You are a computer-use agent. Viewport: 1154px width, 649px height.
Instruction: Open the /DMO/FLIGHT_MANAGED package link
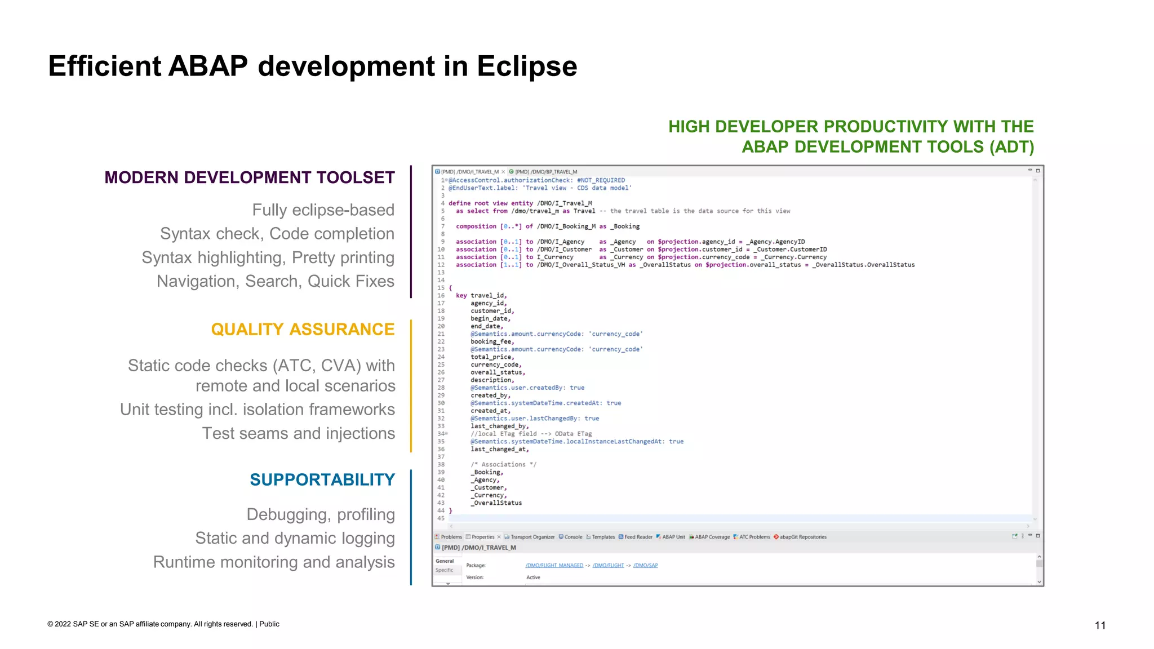[554, 565]
